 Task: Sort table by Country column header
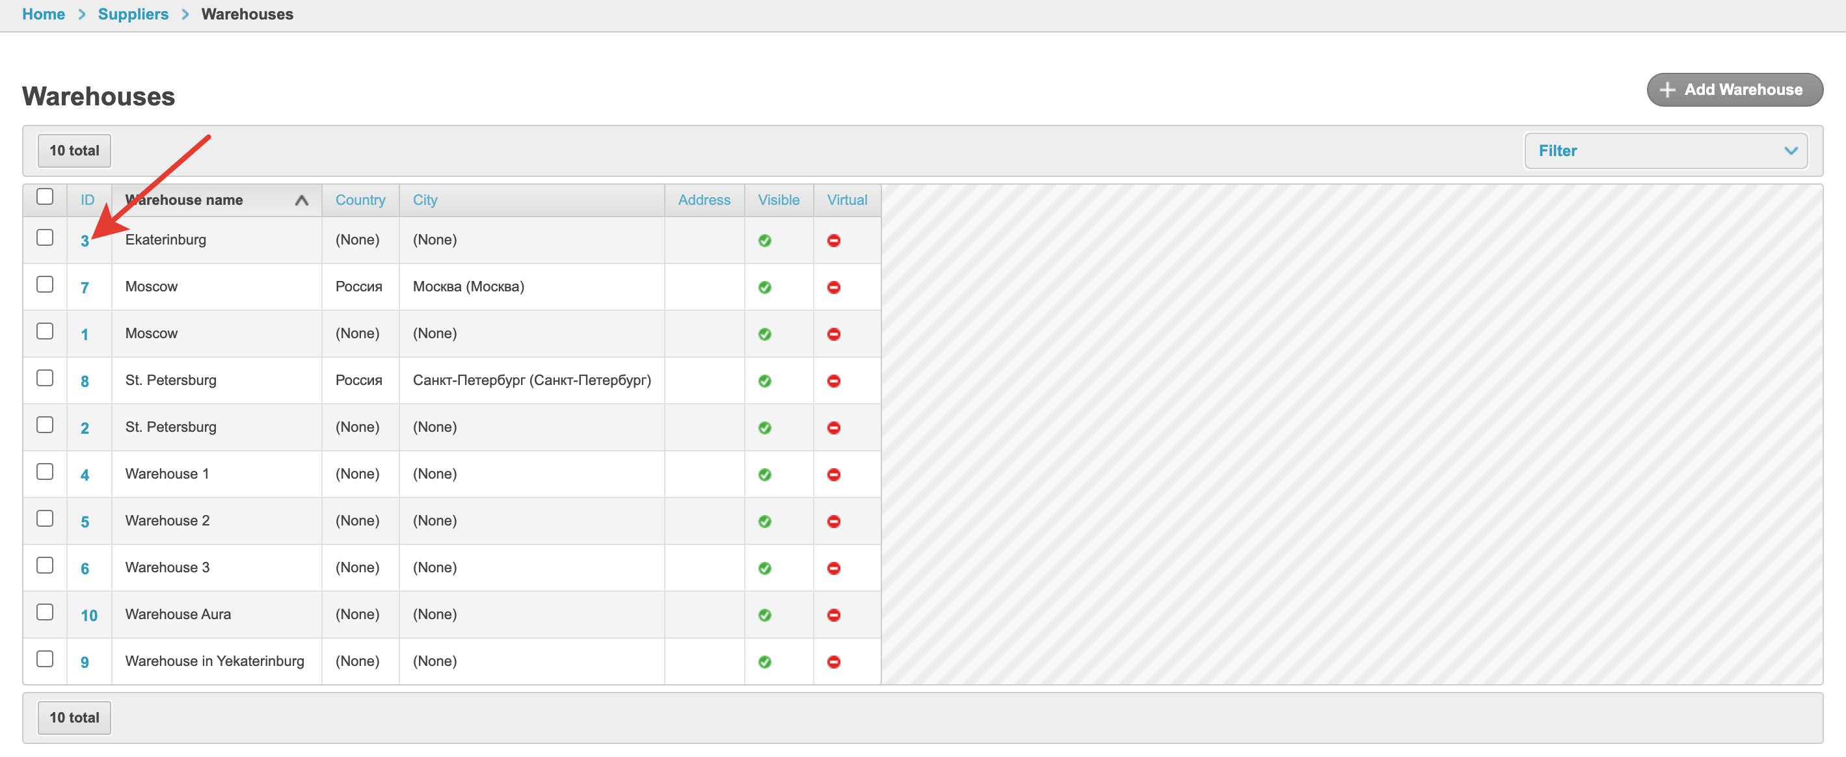(360, 200)
